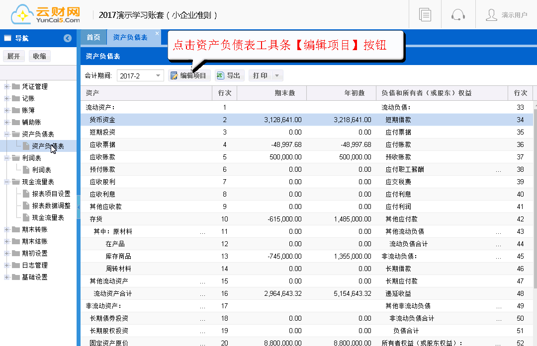Click the 固定资产原价 cell
The height and width of the screenshot is (346, 537).
pyautogui.click(x=109, y=343)
